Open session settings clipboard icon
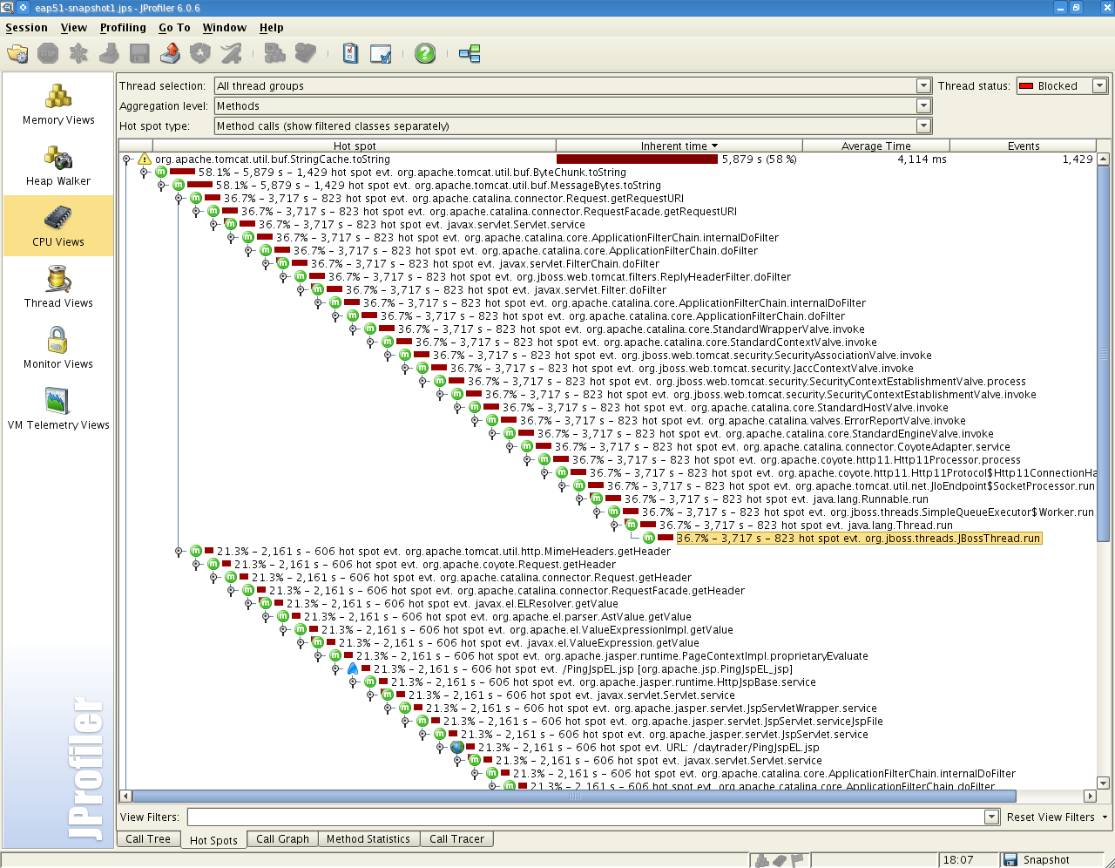 (x=350, y=54)
